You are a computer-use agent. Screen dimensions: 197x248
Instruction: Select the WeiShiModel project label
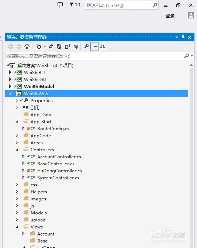click(39, 86)
